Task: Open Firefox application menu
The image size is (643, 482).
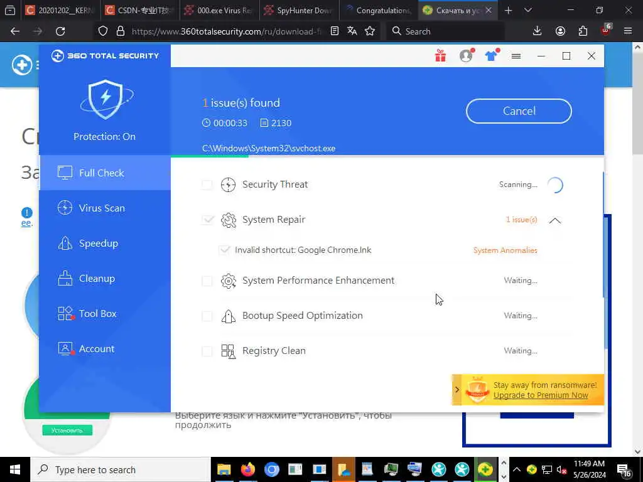Action: pos(628,31)
